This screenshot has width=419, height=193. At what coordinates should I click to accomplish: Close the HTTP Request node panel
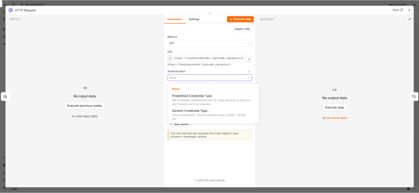coord(409,10)
